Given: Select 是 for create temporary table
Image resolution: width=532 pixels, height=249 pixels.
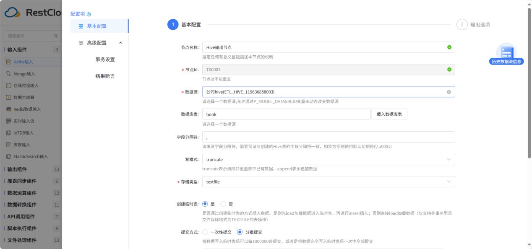Looking at the screenshot, I should coord(205,204).
